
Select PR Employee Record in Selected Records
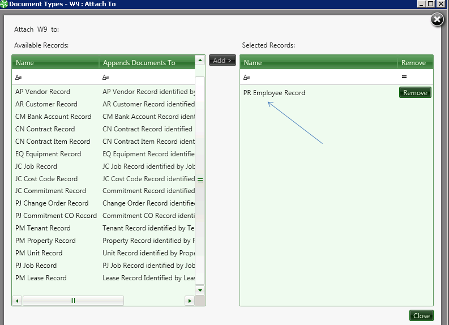[274, 93]
